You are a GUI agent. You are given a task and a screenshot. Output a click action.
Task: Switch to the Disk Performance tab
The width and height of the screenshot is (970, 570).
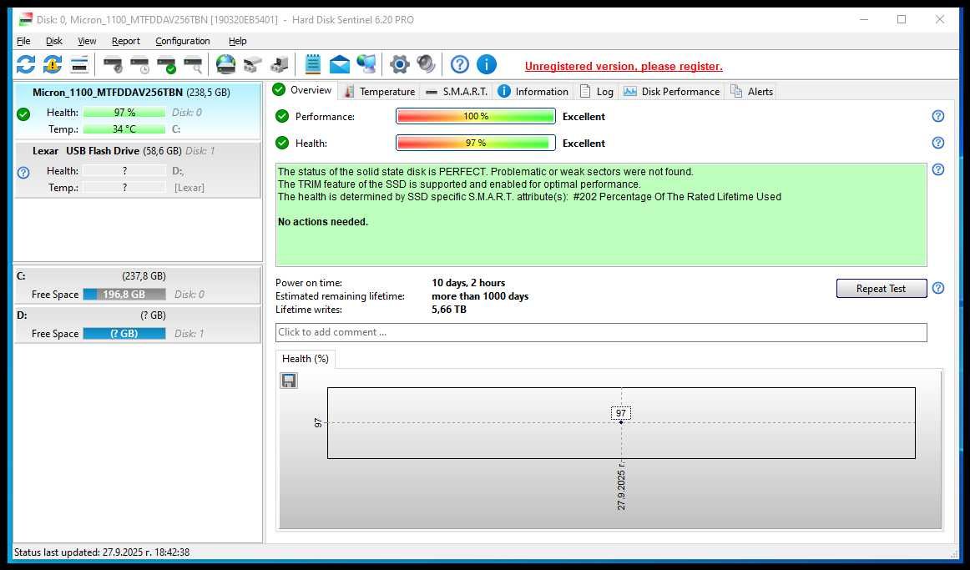point(672,92)
